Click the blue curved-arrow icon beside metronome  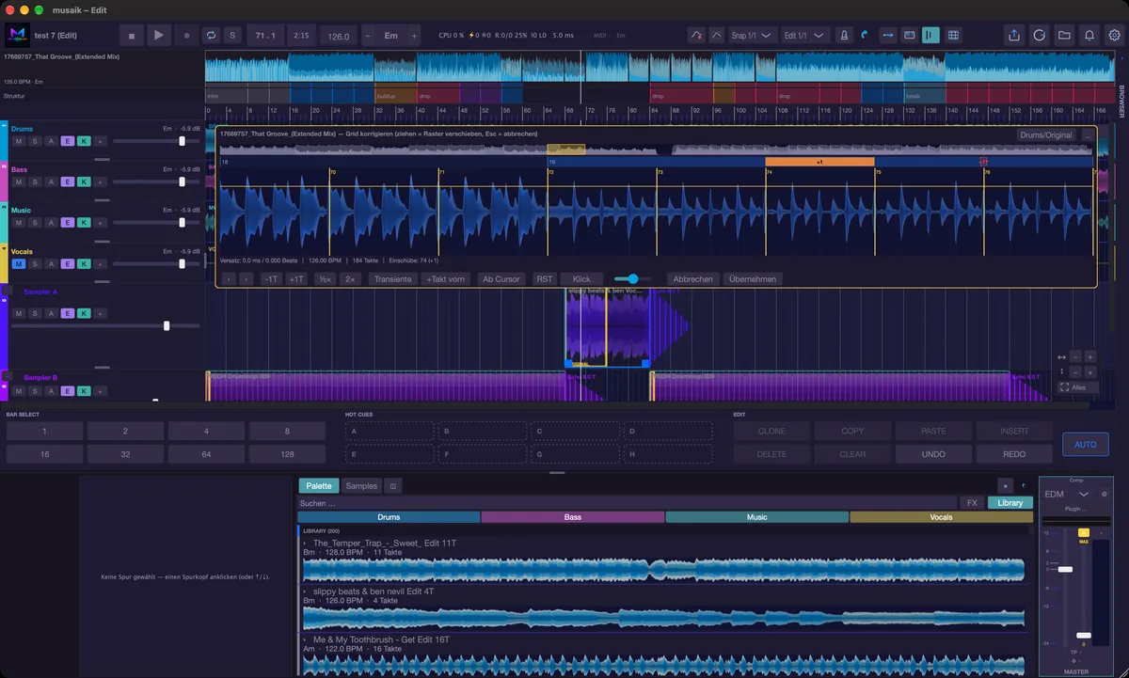click(865, 36)
